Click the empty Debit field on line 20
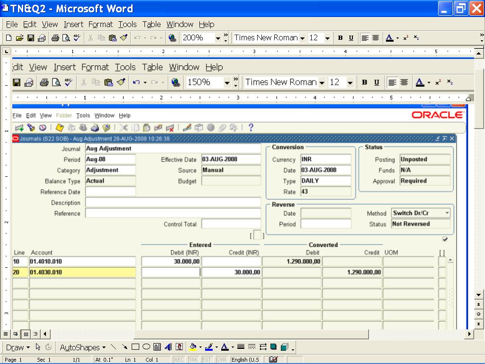This screenshot has width=485, height=364. [x=171, y=272]
